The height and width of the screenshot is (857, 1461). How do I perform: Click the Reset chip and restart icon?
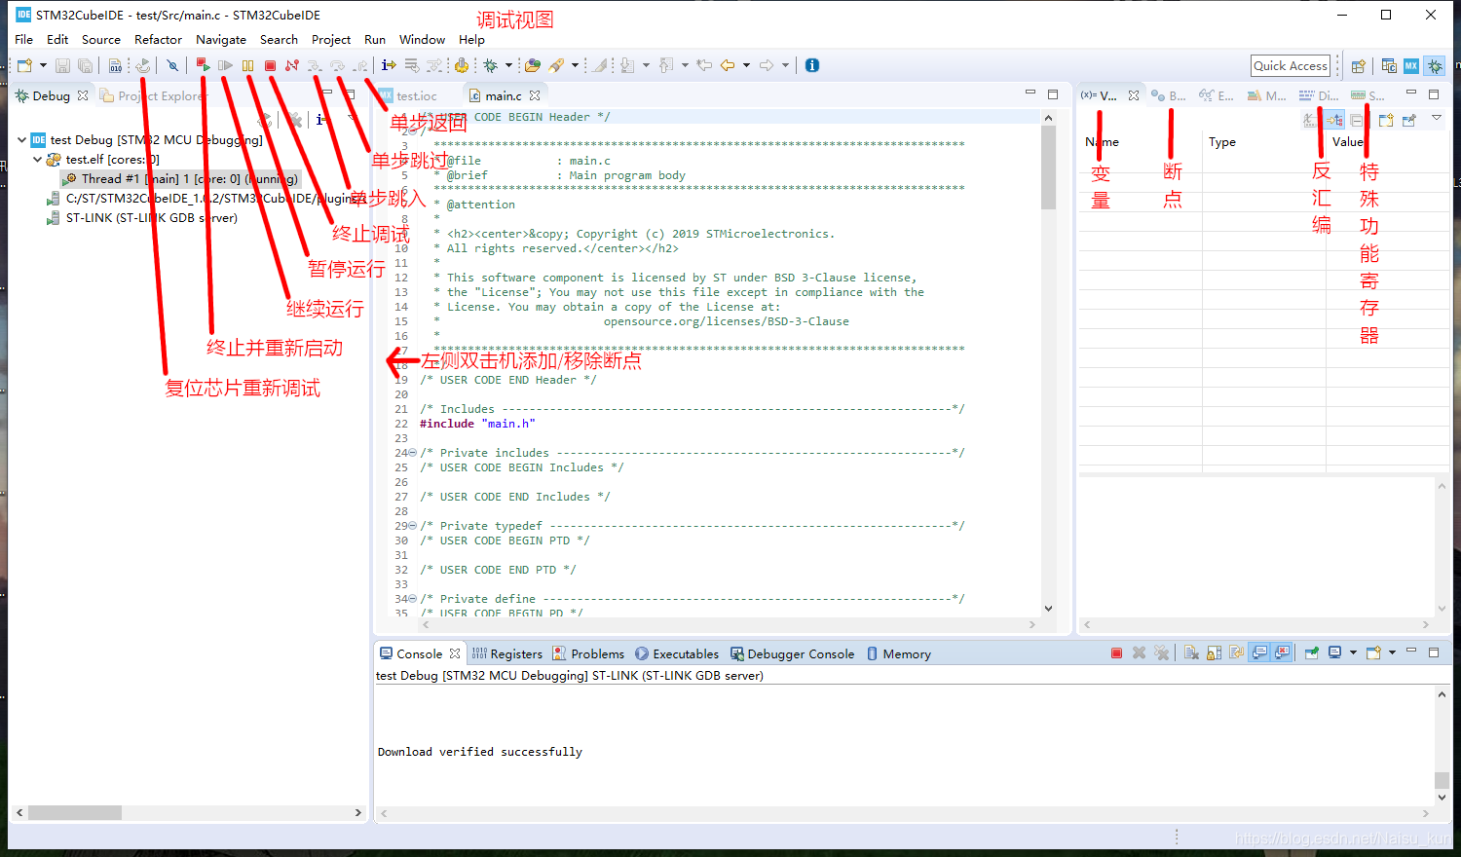pos(142,65)
